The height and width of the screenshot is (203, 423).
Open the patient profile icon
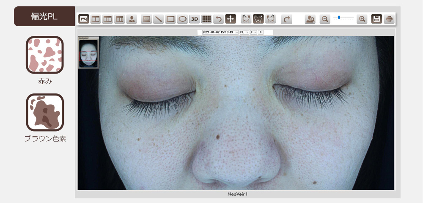pyautogui.click(x=132, y=19)
